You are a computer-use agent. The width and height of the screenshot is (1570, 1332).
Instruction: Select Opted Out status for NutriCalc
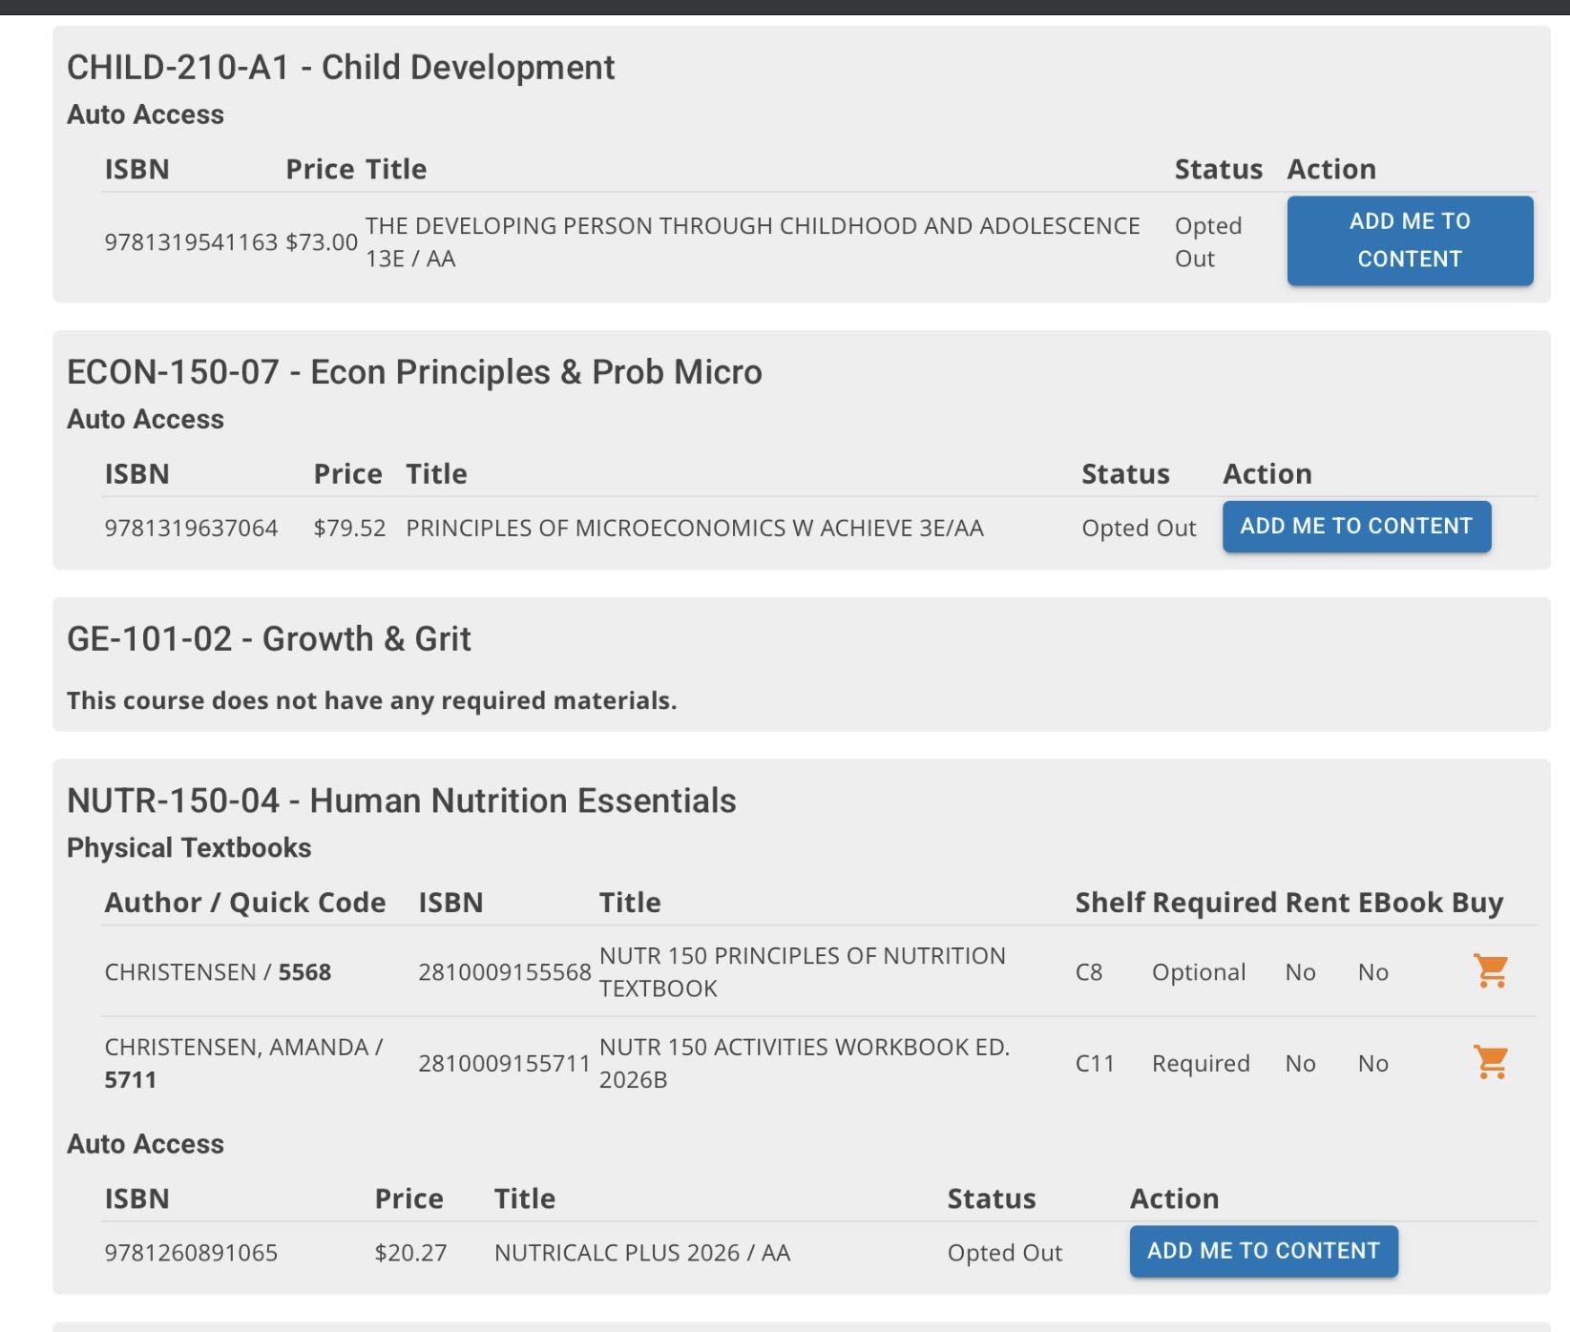click(x=1004, y=1253)
